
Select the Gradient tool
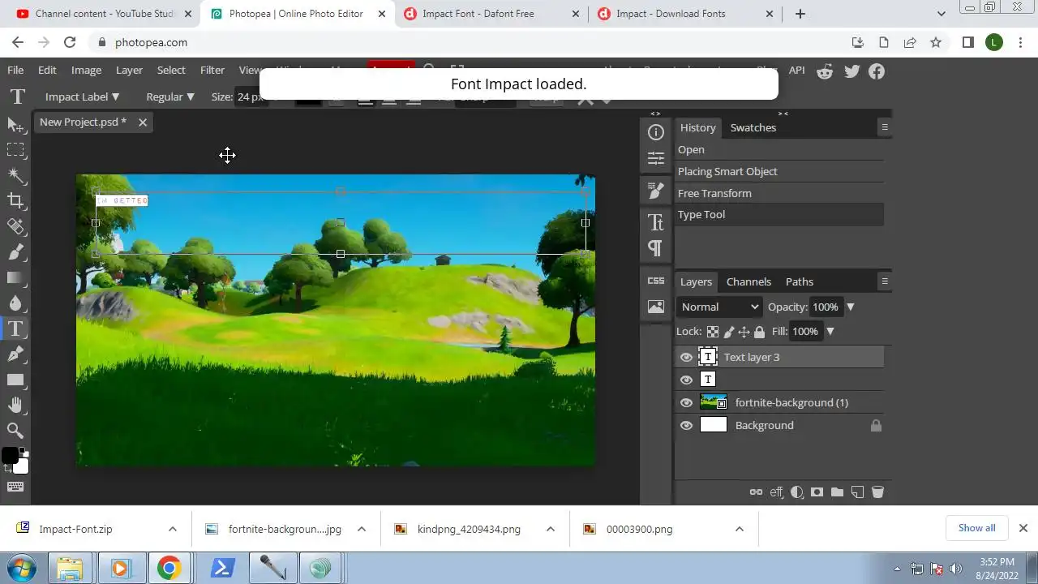point(15,277)
